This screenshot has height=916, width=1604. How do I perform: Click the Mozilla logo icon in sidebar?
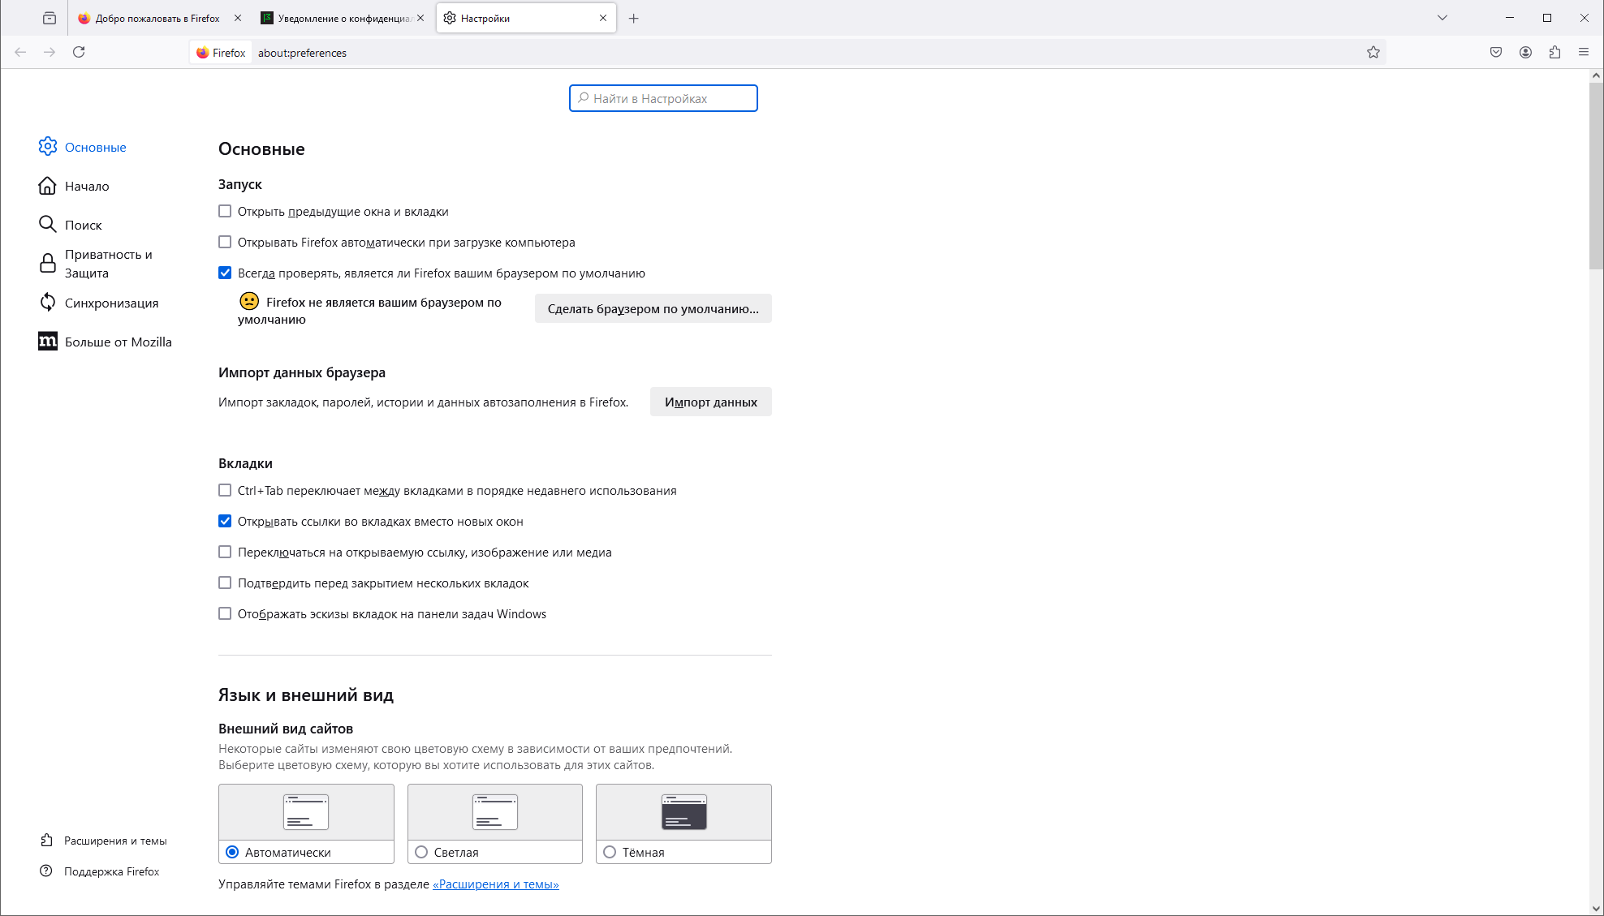[48, 342]
